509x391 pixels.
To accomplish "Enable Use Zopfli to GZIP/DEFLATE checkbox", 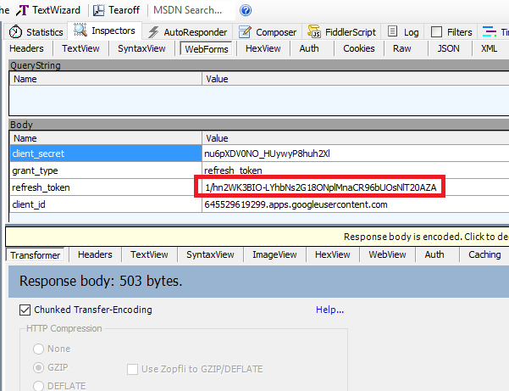I will (x=132, y=369).
